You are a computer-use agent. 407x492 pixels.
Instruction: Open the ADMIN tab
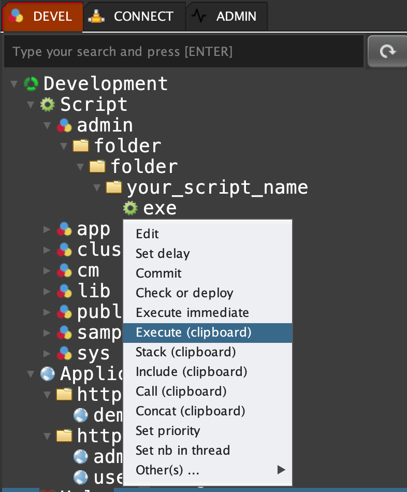tap(227, 17)
